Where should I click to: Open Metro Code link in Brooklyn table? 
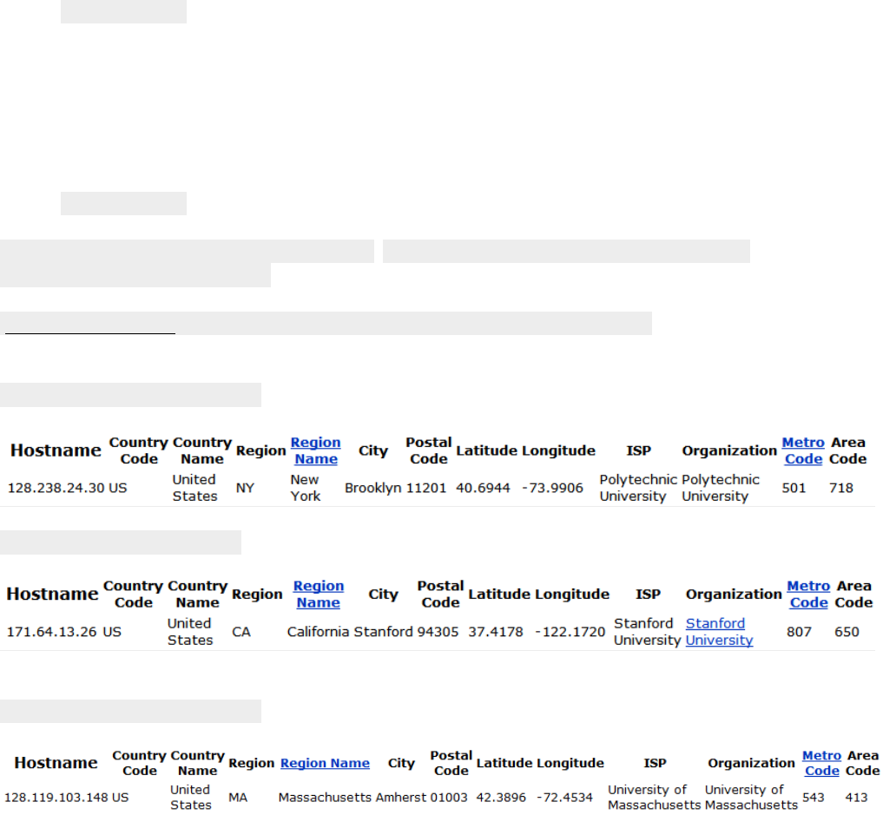pyautogui.click(x=803, y=450)
